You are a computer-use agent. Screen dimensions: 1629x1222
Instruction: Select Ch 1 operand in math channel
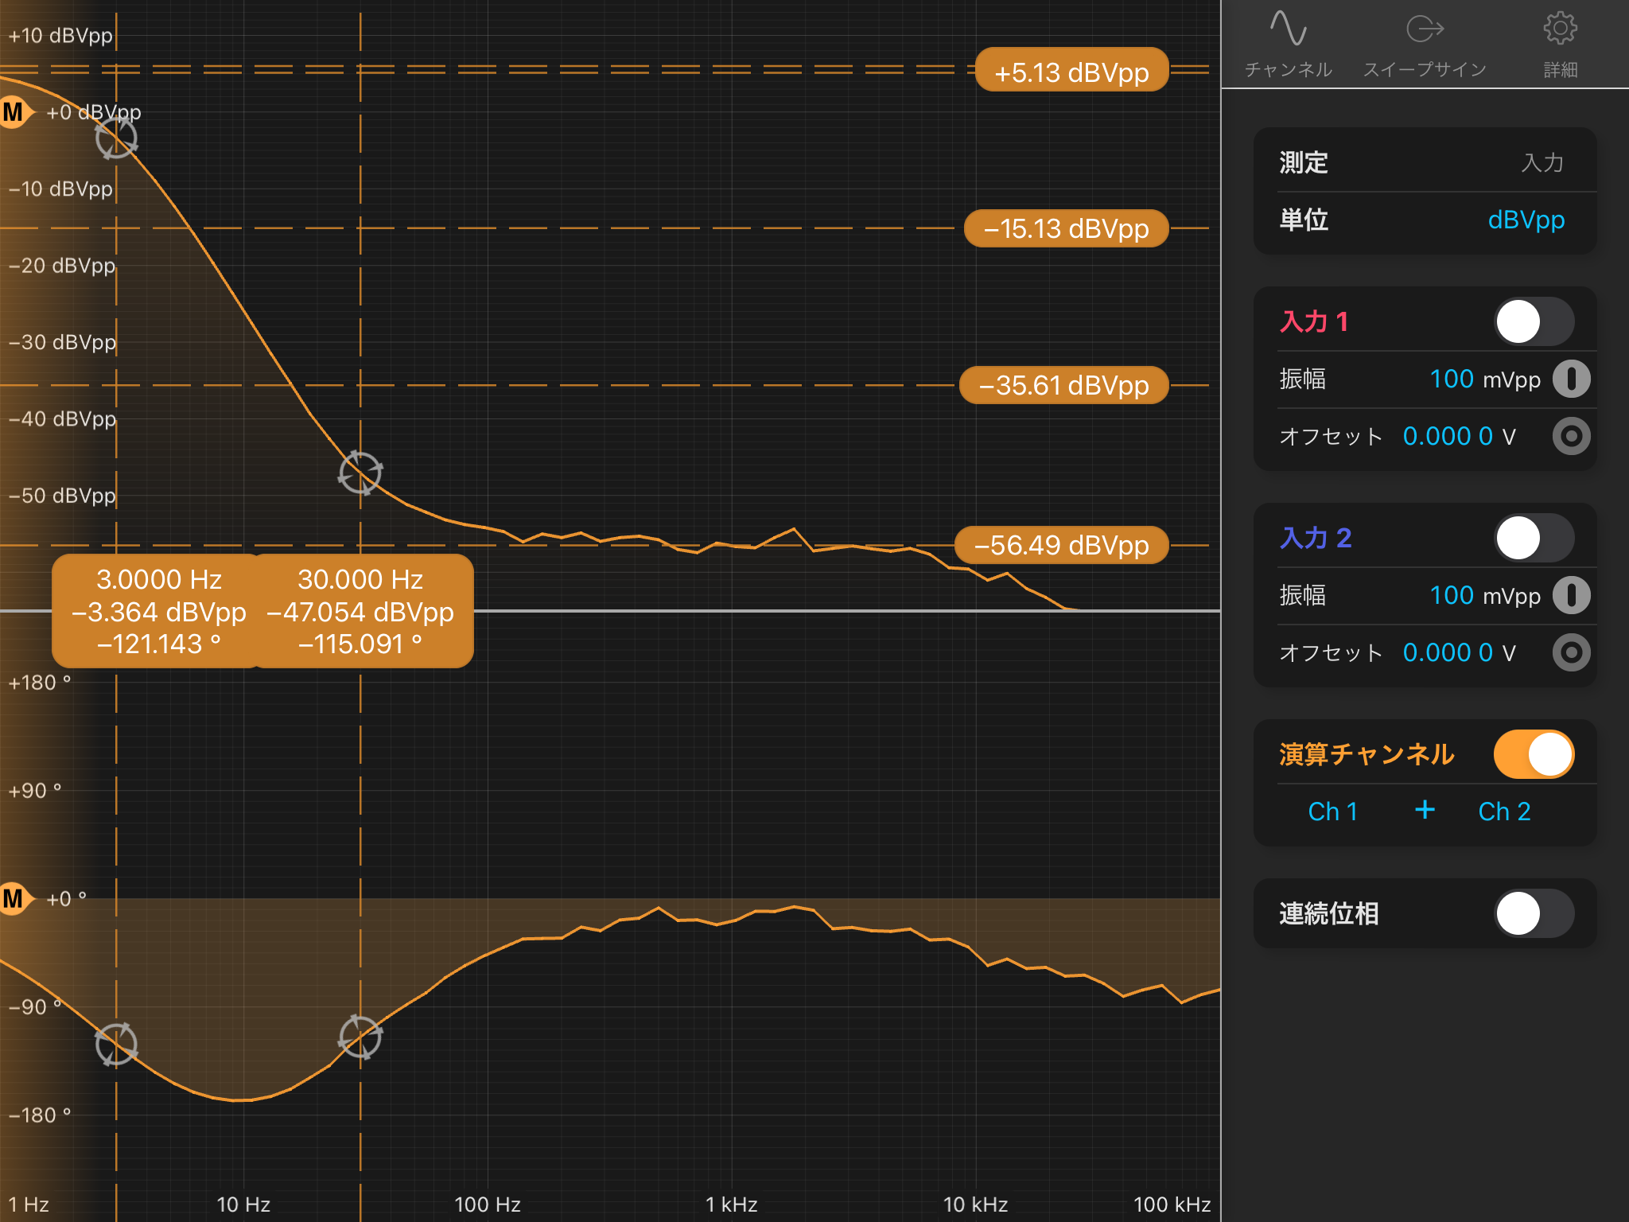point(1333,811)
